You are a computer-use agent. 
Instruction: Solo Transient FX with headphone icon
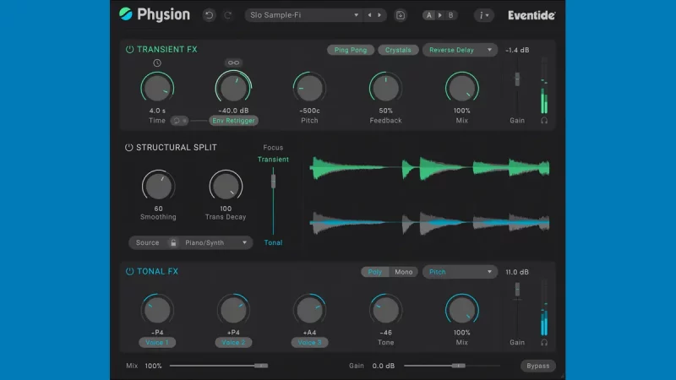[x=544, y=121]
